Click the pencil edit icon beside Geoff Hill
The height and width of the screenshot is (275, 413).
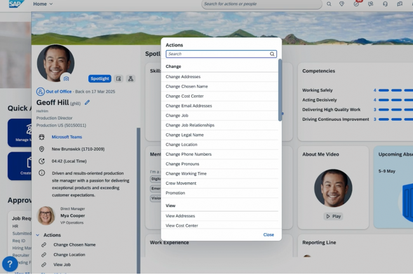87,102
